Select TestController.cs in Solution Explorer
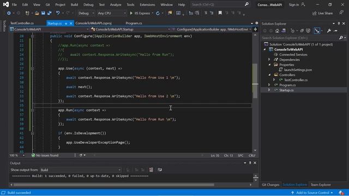Image resolution: width=349 pixels, height=196 pixels. tap(296, 80)
